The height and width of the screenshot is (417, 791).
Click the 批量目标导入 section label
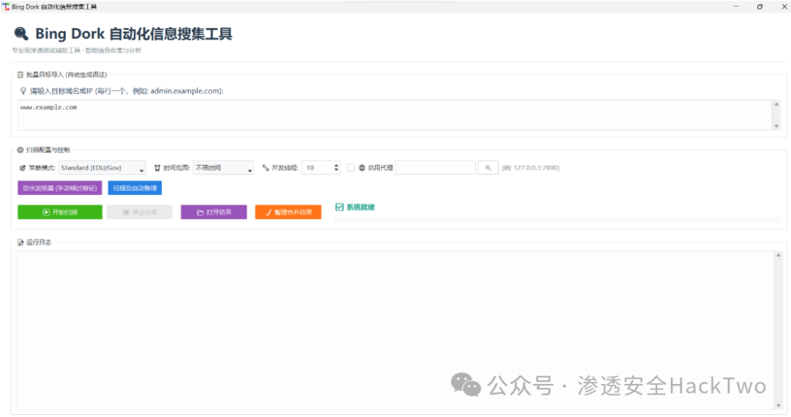67,75
